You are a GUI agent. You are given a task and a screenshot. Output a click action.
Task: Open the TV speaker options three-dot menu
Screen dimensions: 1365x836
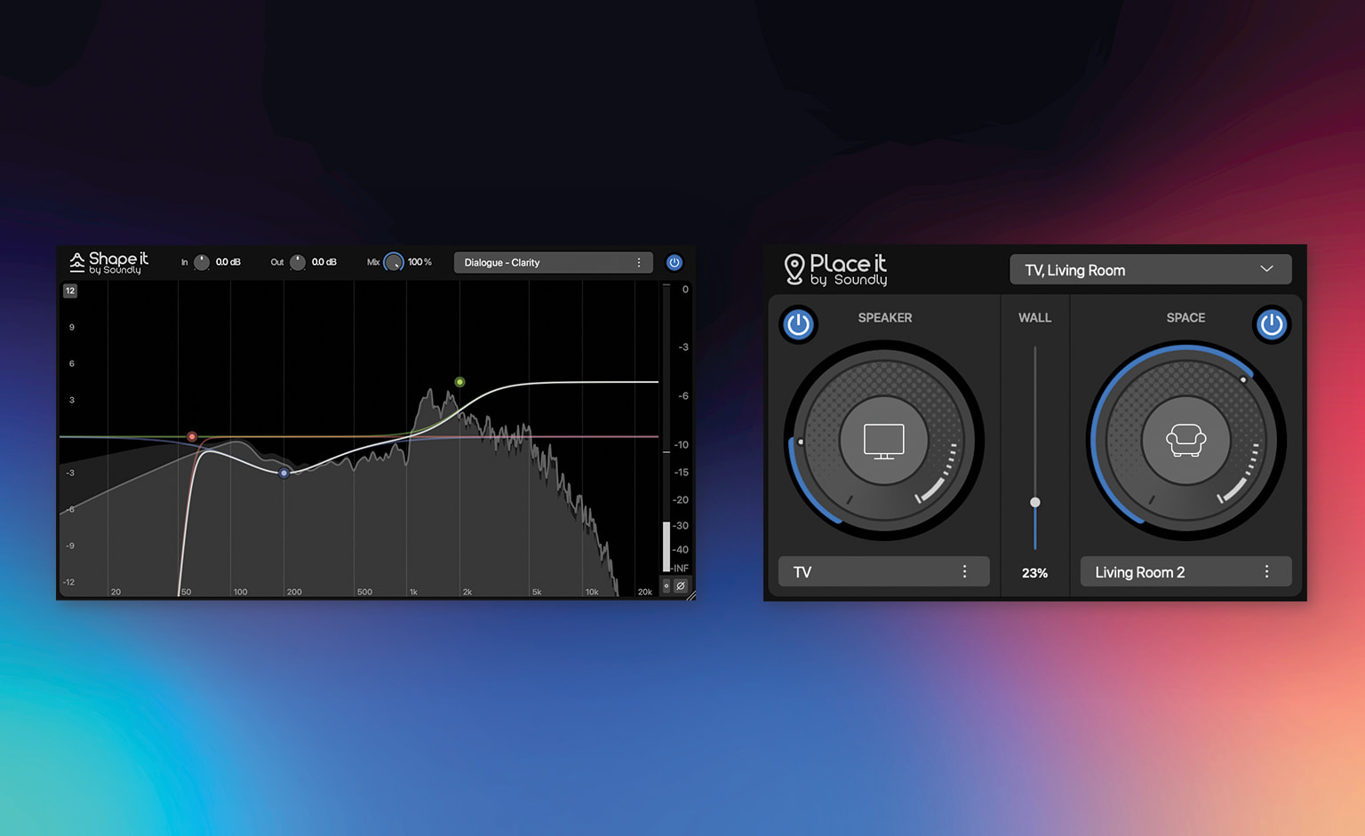(x=964, y=571)
